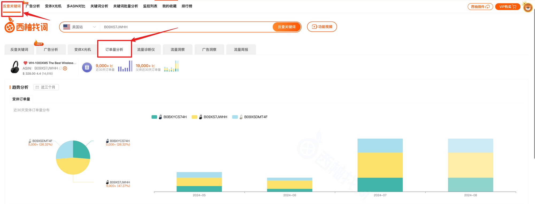Click the video play icon in 功能视频
The height and width of the screenshot is (204, 535).
click(315, 27)
